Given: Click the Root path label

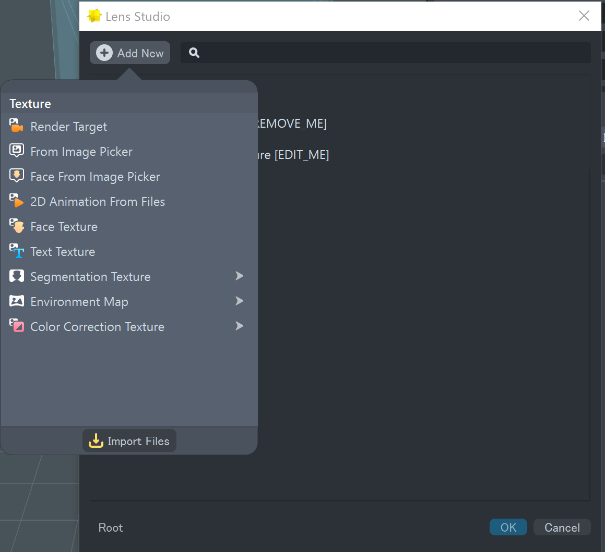Looking at the screenshot, I should 110,528.
